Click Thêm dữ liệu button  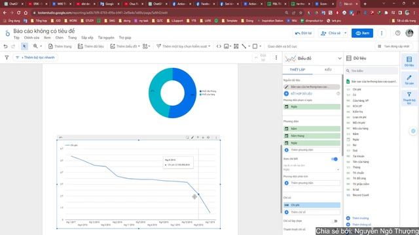91,46
